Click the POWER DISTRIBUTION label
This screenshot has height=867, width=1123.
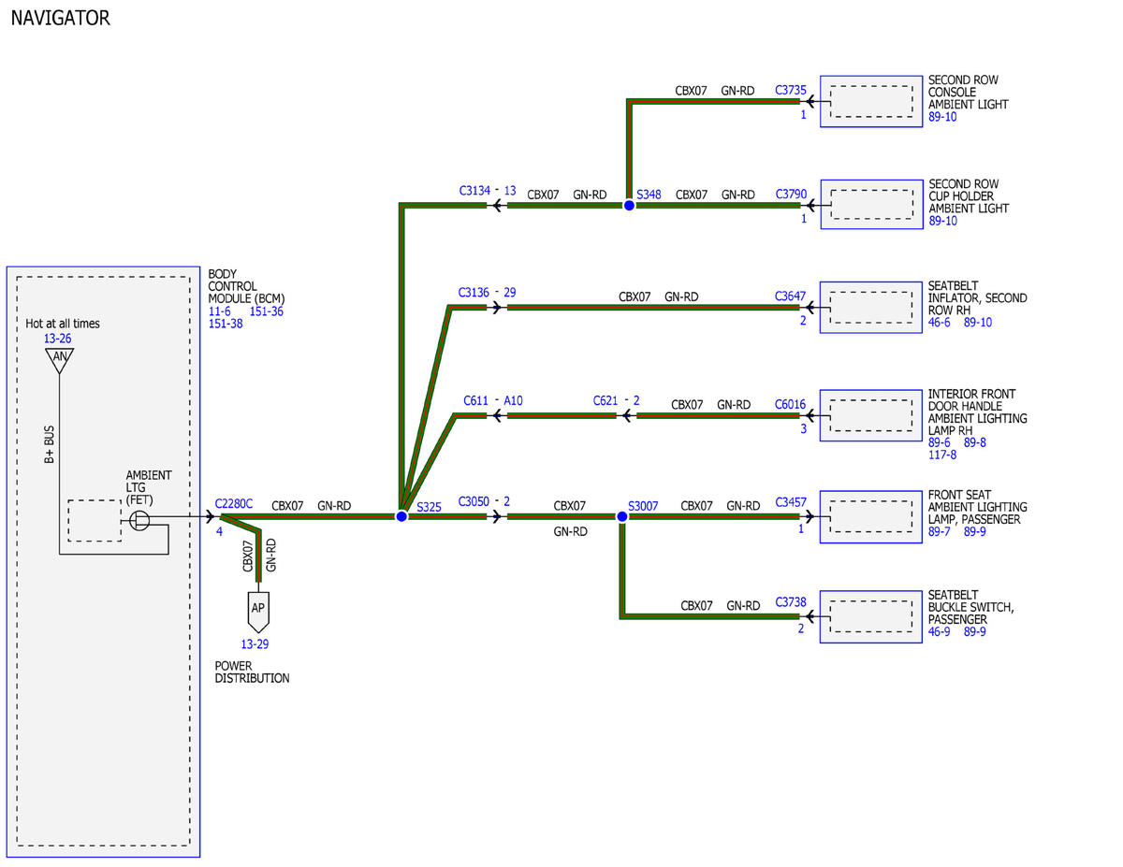coord(253,672)
